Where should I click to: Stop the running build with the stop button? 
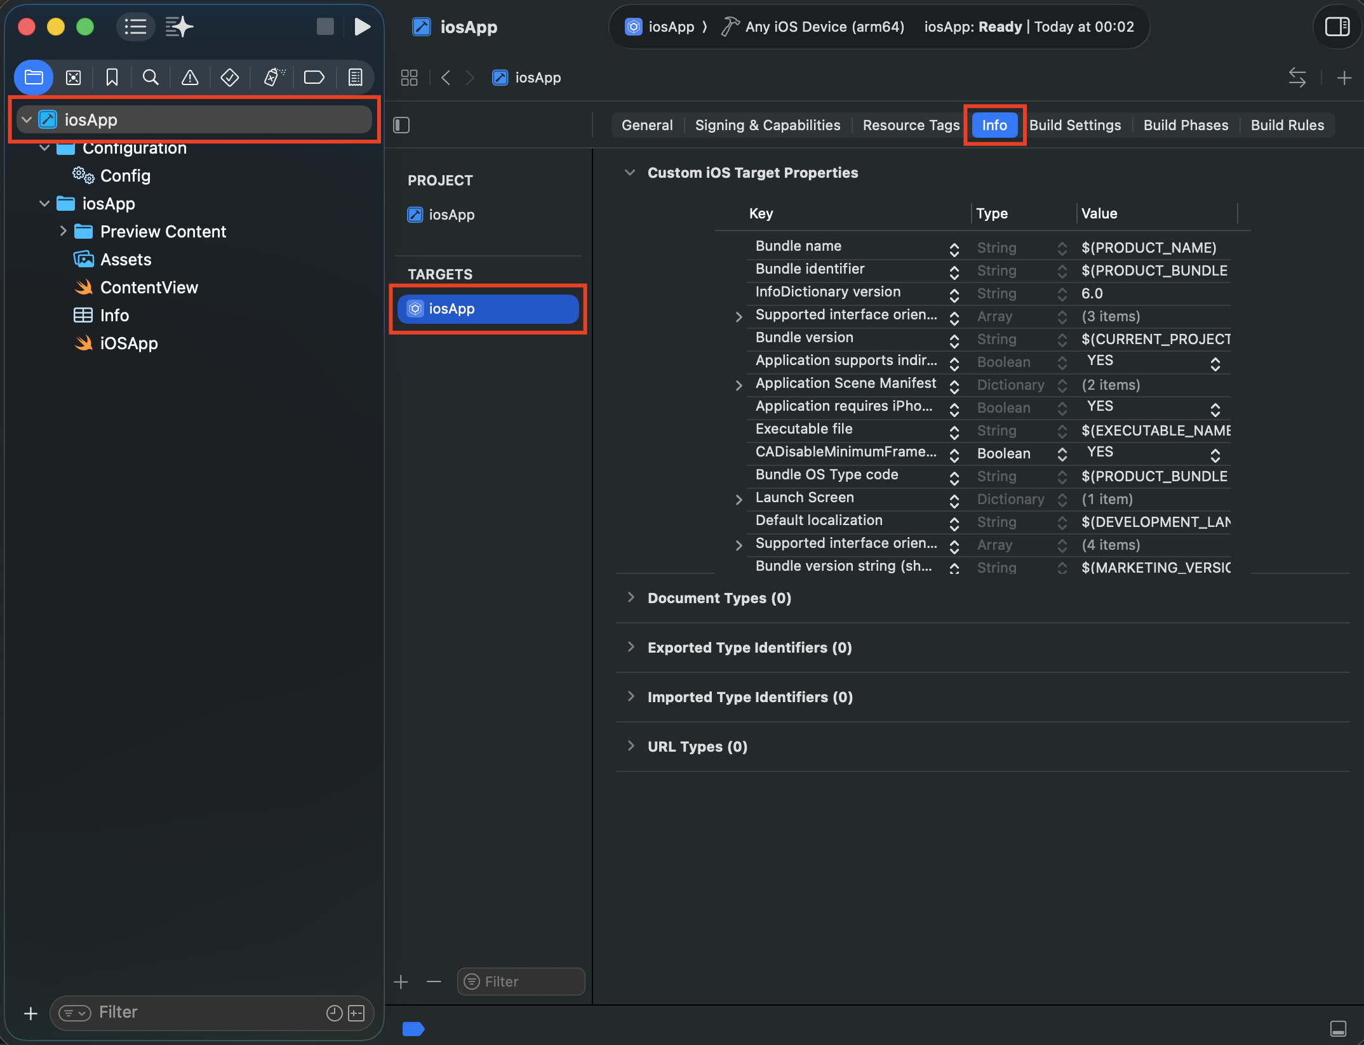coord(325,27)
